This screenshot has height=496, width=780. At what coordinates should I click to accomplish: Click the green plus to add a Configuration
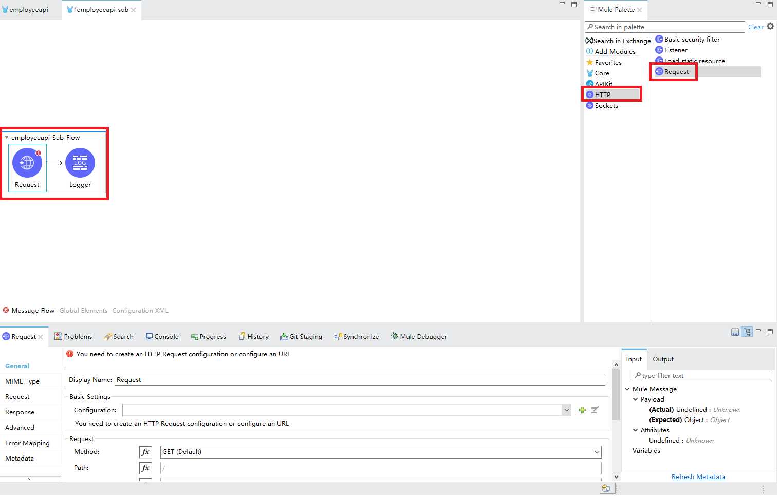[x=582, y=410]
